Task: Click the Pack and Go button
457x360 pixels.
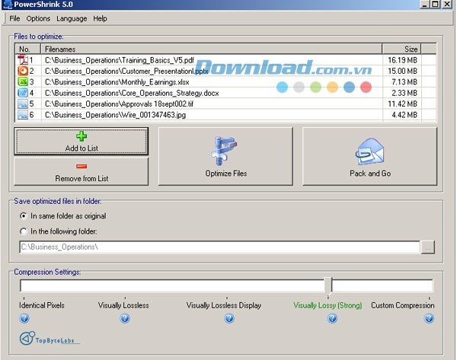Action: point(370,156)
